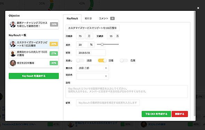
Task: Click avatar beside 受注を20件獲得
Action: click(x=13, y=63)
